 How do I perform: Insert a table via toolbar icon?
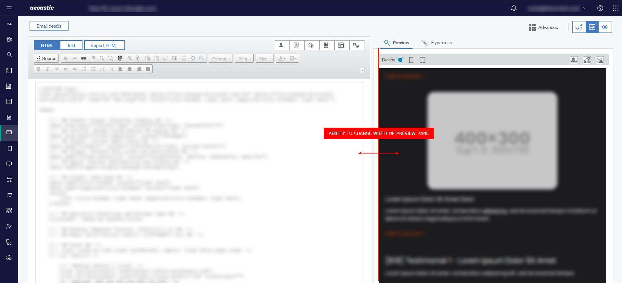tap(175, 58)
